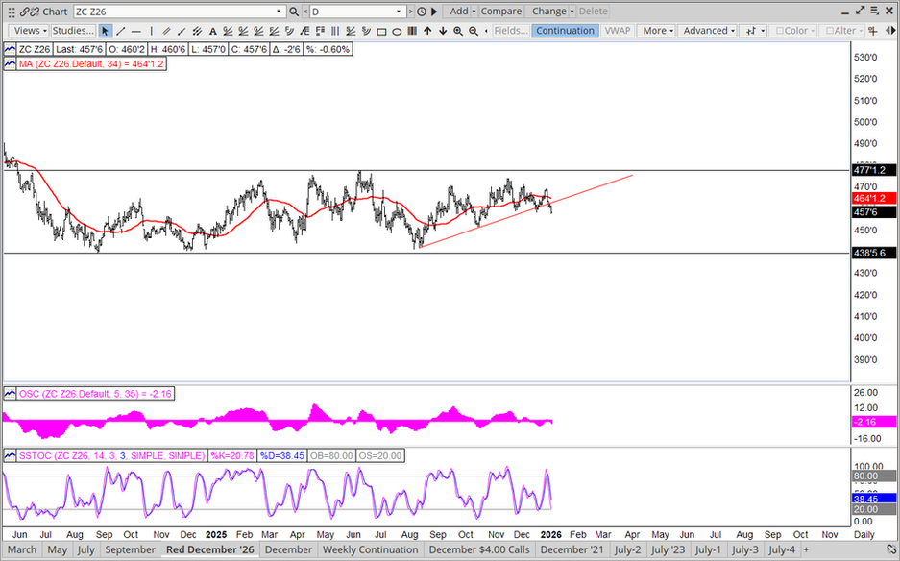Click the 477'1.2 price label

pyautogui.click(x=874, y=171)
